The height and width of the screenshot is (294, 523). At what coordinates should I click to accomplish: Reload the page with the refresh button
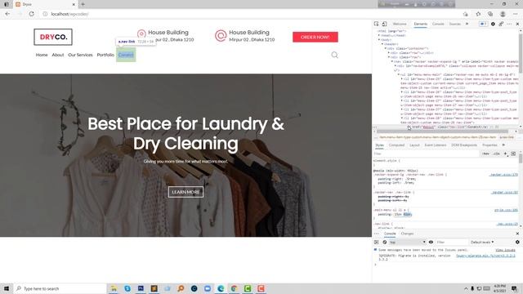pyautogui.click(x=31, y=14)
